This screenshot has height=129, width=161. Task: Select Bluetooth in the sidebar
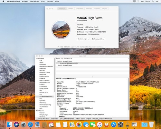tap(43, 64)
